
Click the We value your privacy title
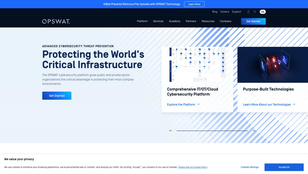[19, 159]
